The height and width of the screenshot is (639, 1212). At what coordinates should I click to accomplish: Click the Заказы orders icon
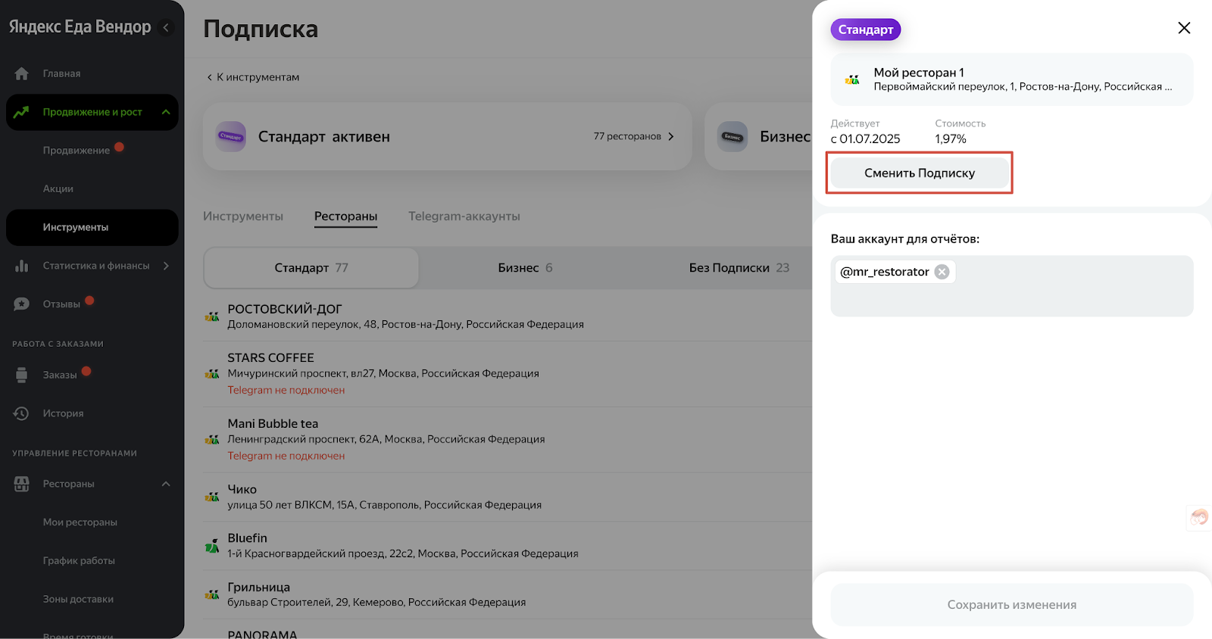tap(22, 375)
